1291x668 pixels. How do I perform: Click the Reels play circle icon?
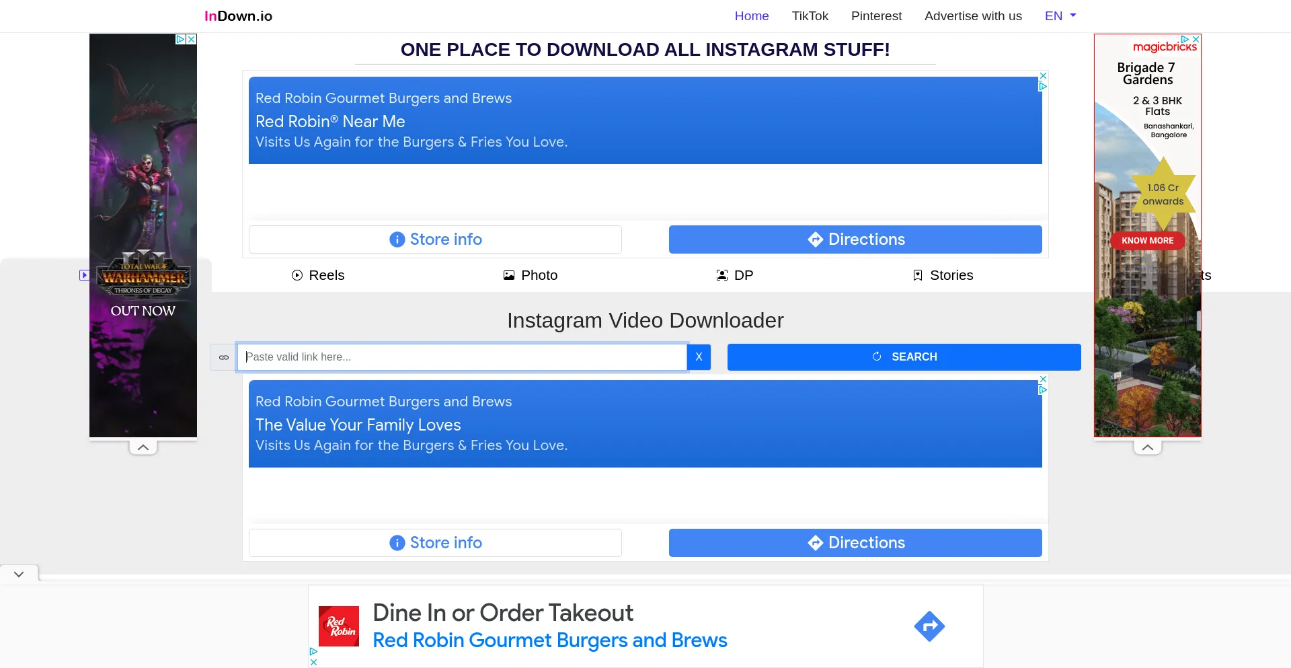click(x=297, y=275)
